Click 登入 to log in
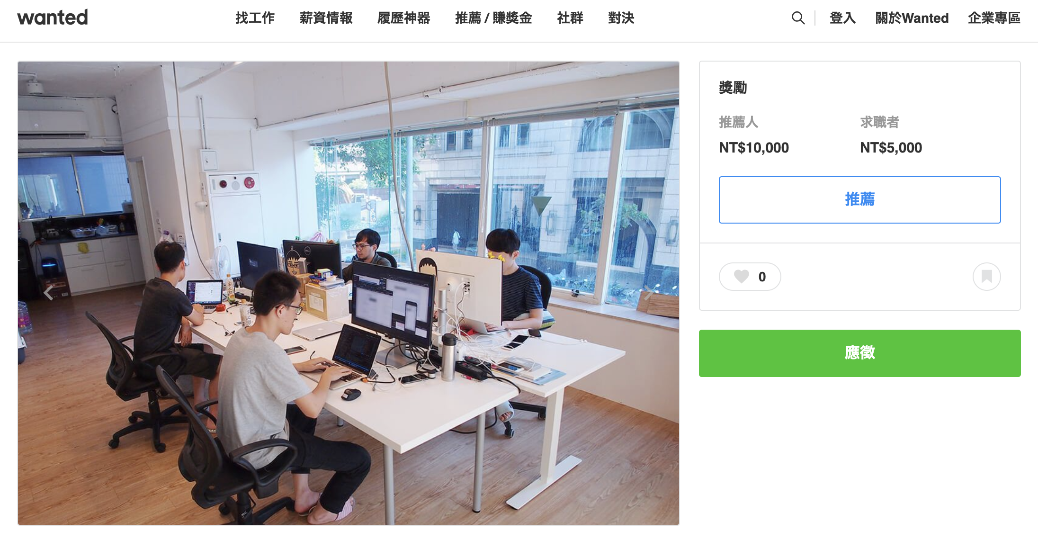 point(842,18)
